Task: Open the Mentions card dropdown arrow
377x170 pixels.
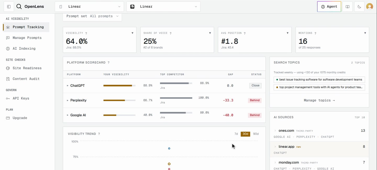Action: coord(365,33)
